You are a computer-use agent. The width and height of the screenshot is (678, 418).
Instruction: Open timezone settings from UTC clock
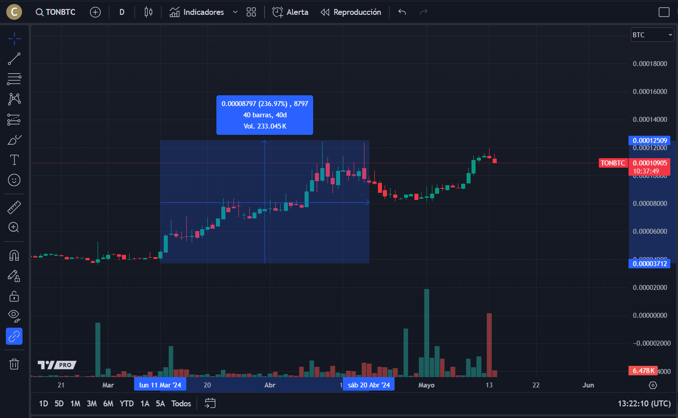[x=644, y=404]
